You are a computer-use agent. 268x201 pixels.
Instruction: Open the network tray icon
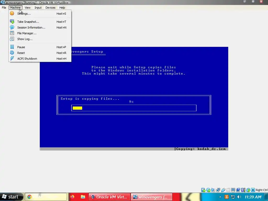point(233,197)
